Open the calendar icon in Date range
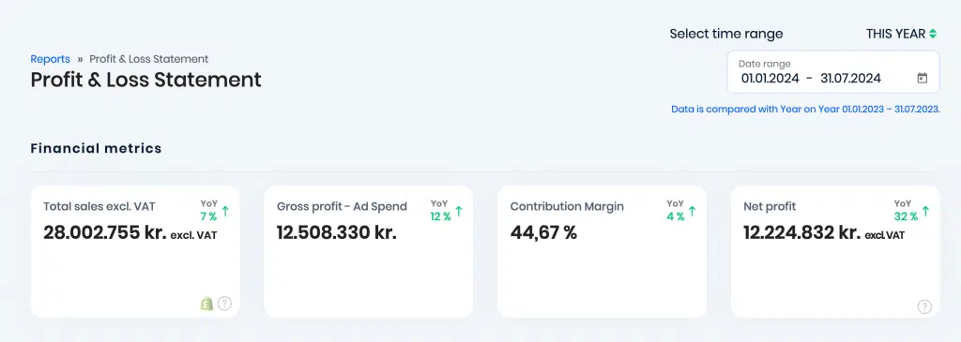 pos(922,79)
